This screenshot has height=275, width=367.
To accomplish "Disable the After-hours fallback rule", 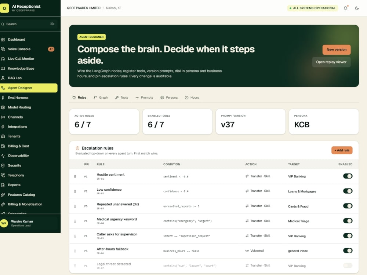I will (348, 251).
